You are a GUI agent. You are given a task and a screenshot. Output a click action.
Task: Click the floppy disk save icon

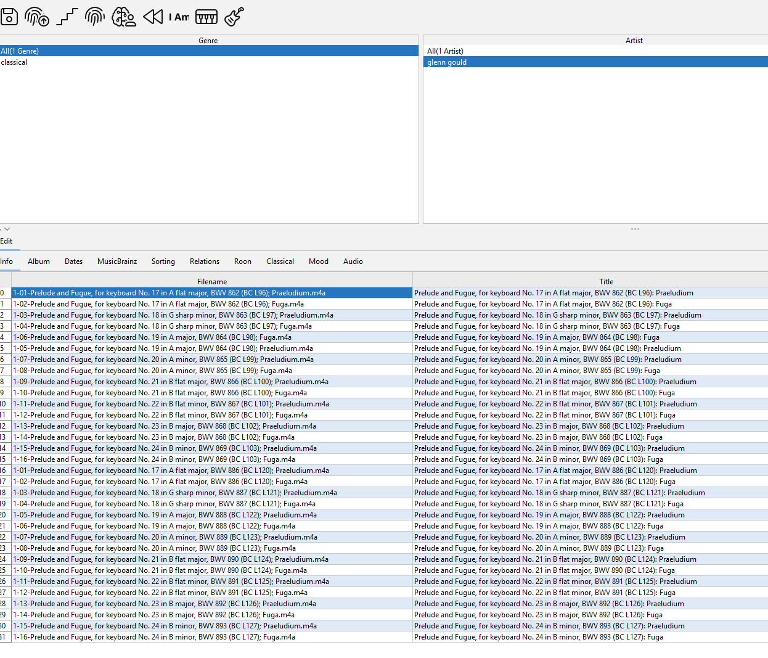point(9,17)
